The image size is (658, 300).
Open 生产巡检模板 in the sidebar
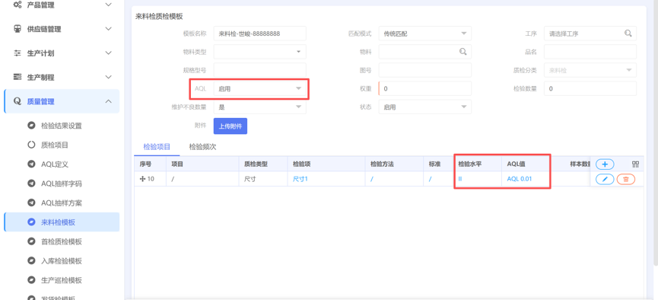[x=62, y=280]
